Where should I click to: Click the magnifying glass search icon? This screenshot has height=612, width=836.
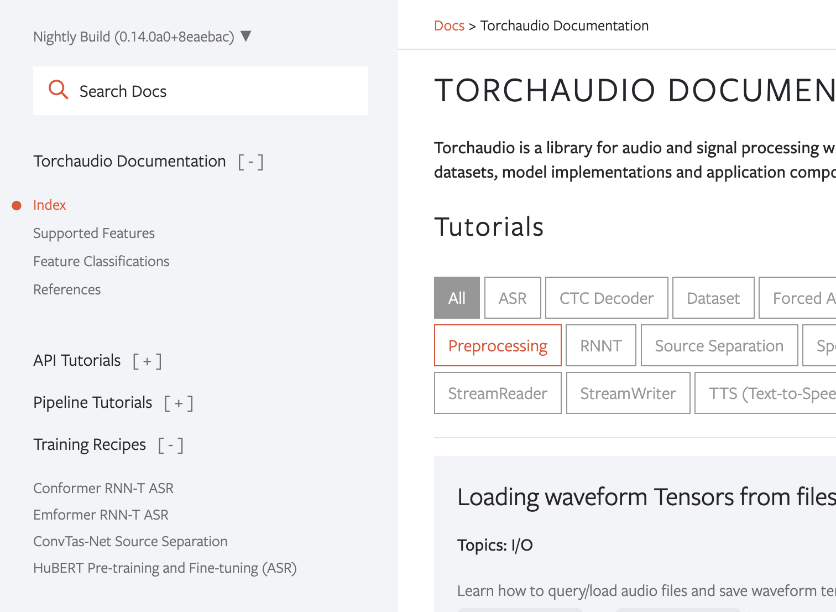click(x=59, y=90)
